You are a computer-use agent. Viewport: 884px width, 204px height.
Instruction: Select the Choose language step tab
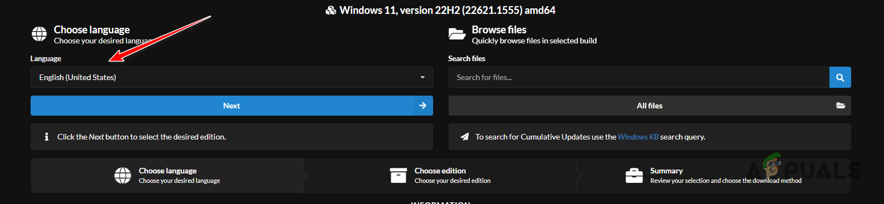[x=168, y=176]
